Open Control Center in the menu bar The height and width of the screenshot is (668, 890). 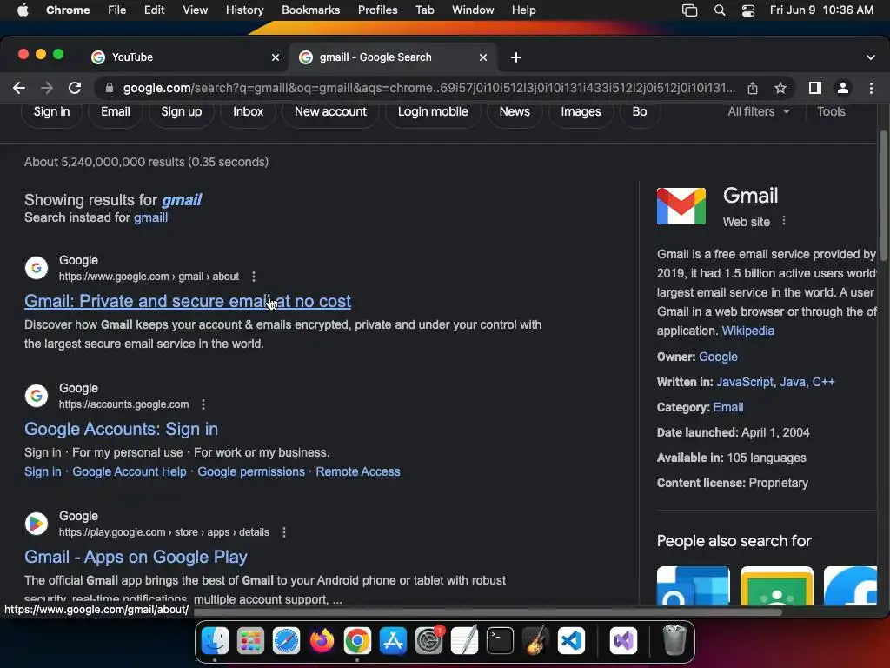(748, 10)
